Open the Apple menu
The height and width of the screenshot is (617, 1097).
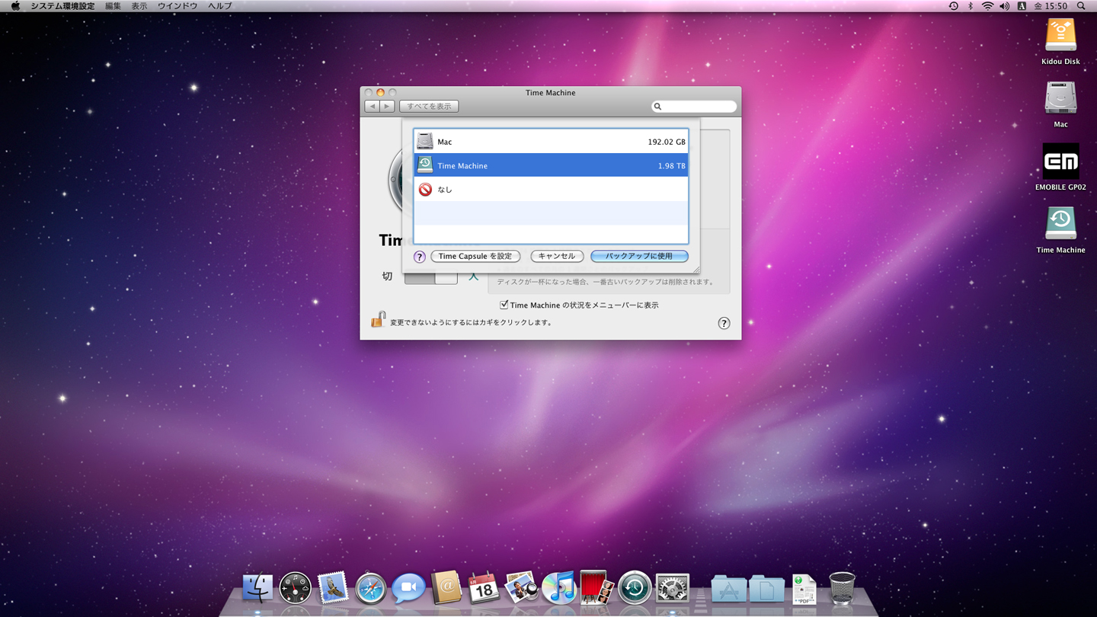point(14,6)
